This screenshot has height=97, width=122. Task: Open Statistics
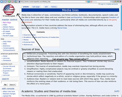(7, 46)
